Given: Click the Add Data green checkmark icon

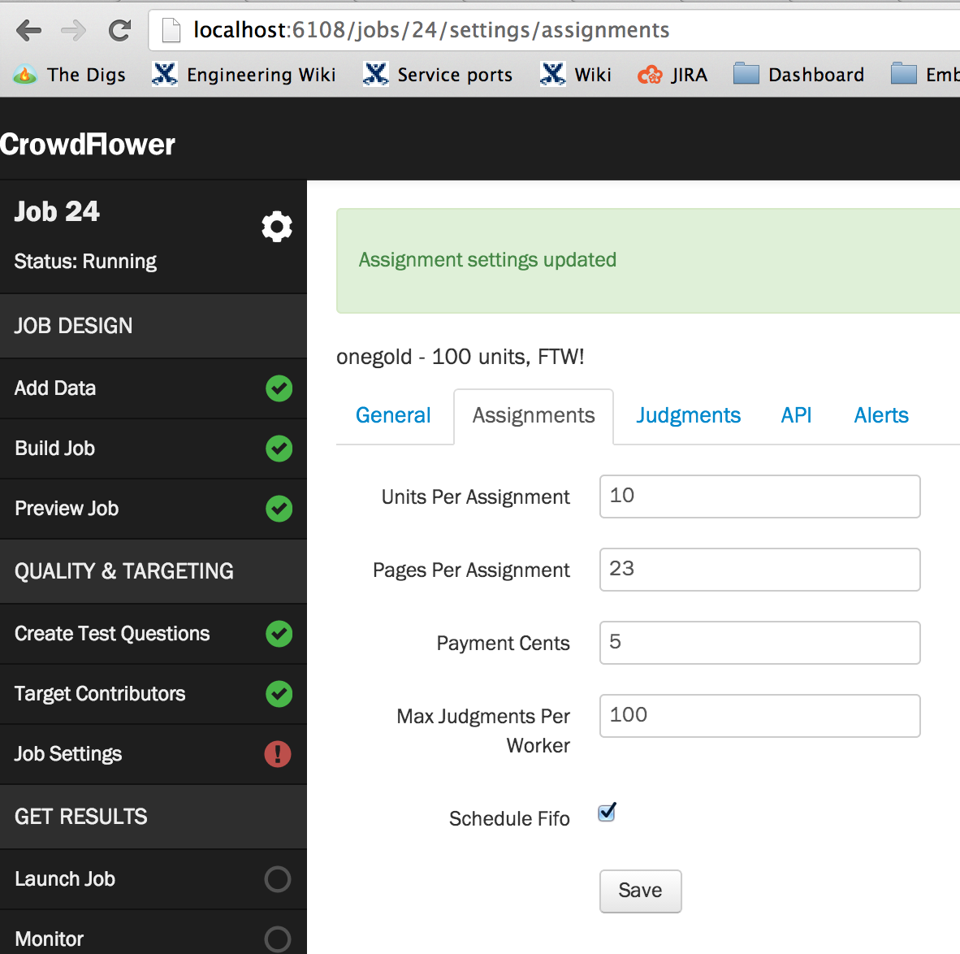Looking at the screenshot, I should point(279,388).
